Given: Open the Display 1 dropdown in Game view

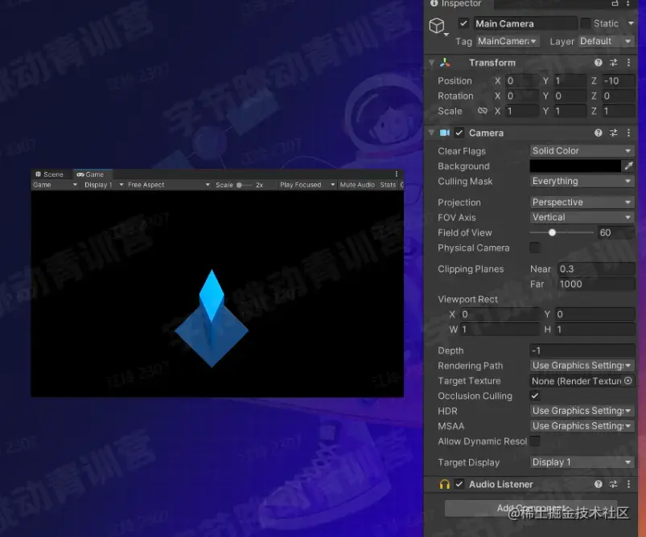Looking at the screenshot, I should [104, 185].
